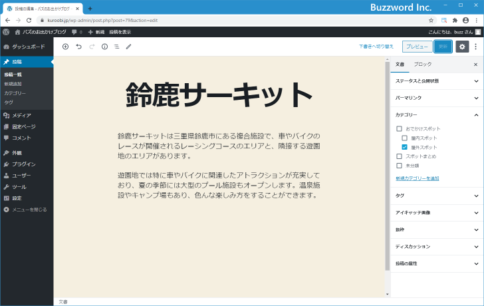Open カテゴリー submenu item in sidebar
The height and width of the screenshot is (306, 484).
(15, 93)
